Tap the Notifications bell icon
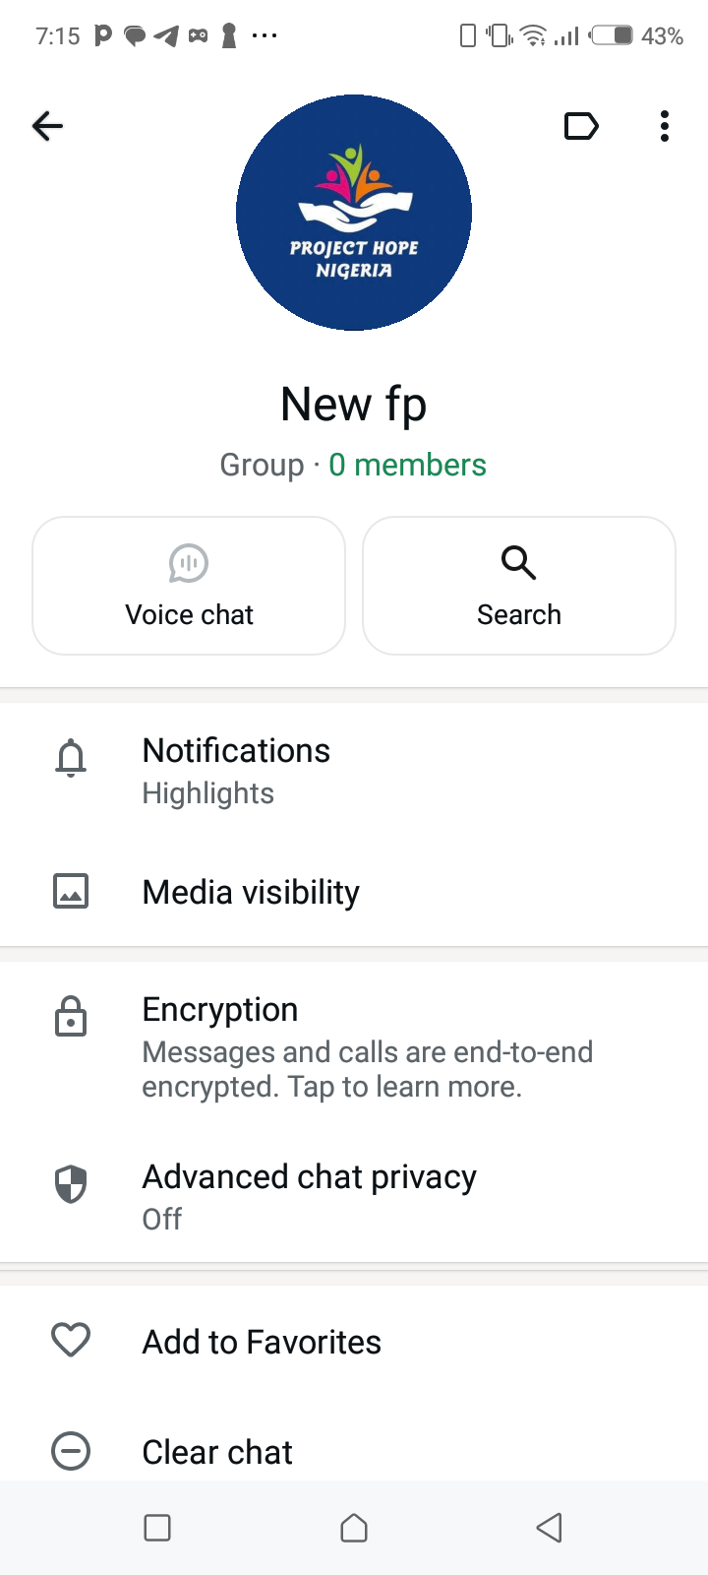The width and height of the screenshot is (708, 1575). [71, 759]
